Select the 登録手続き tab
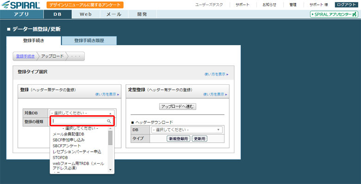Image resolution: width=361 pixels, height=184 pixels. click(34, 41)
